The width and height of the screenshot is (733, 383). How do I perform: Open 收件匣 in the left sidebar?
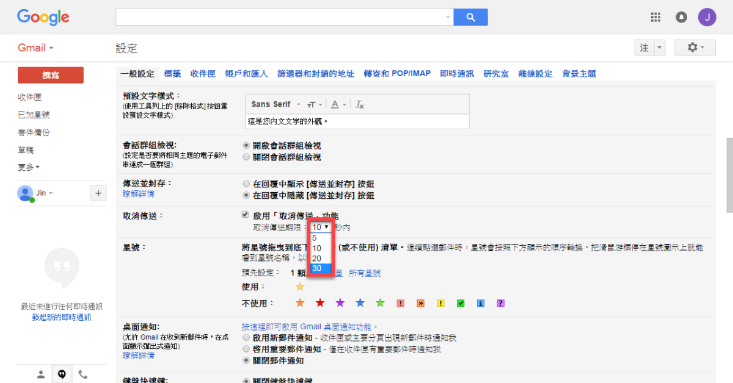pyautogui.click(x=30, y=97)
